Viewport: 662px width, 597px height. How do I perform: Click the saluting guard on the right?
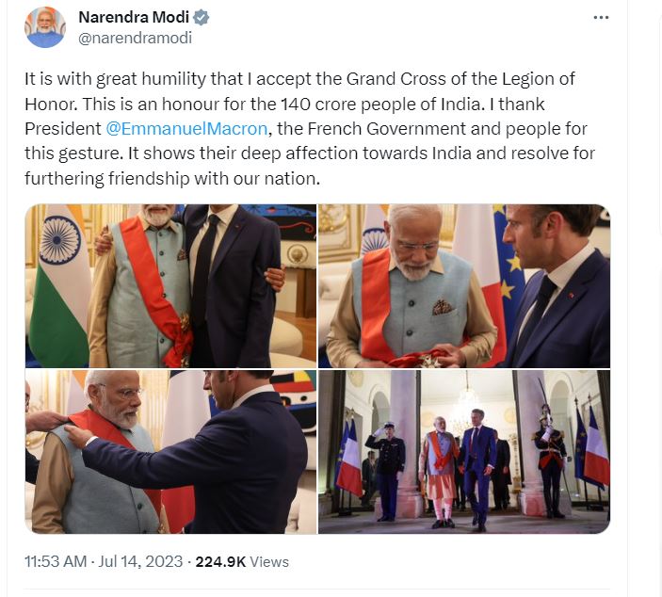[549, 461]
